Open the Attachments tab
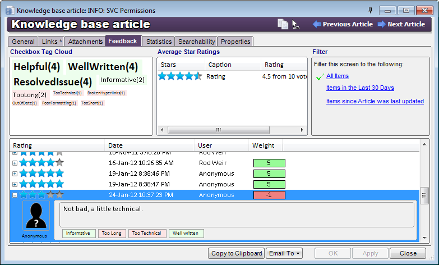This screenshot has height=265, width=439. pyautogui.click(x=85, y=42)
